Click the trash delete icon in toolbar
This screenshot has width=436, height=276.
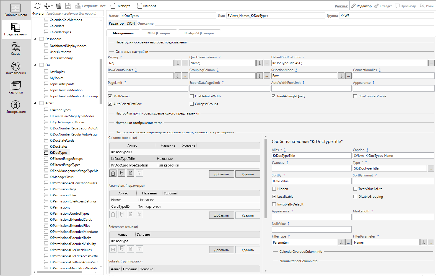(59, 6)
